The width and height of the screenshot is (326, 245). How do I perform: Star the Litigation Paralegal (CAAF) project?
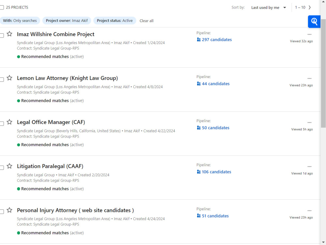point(9,166)
